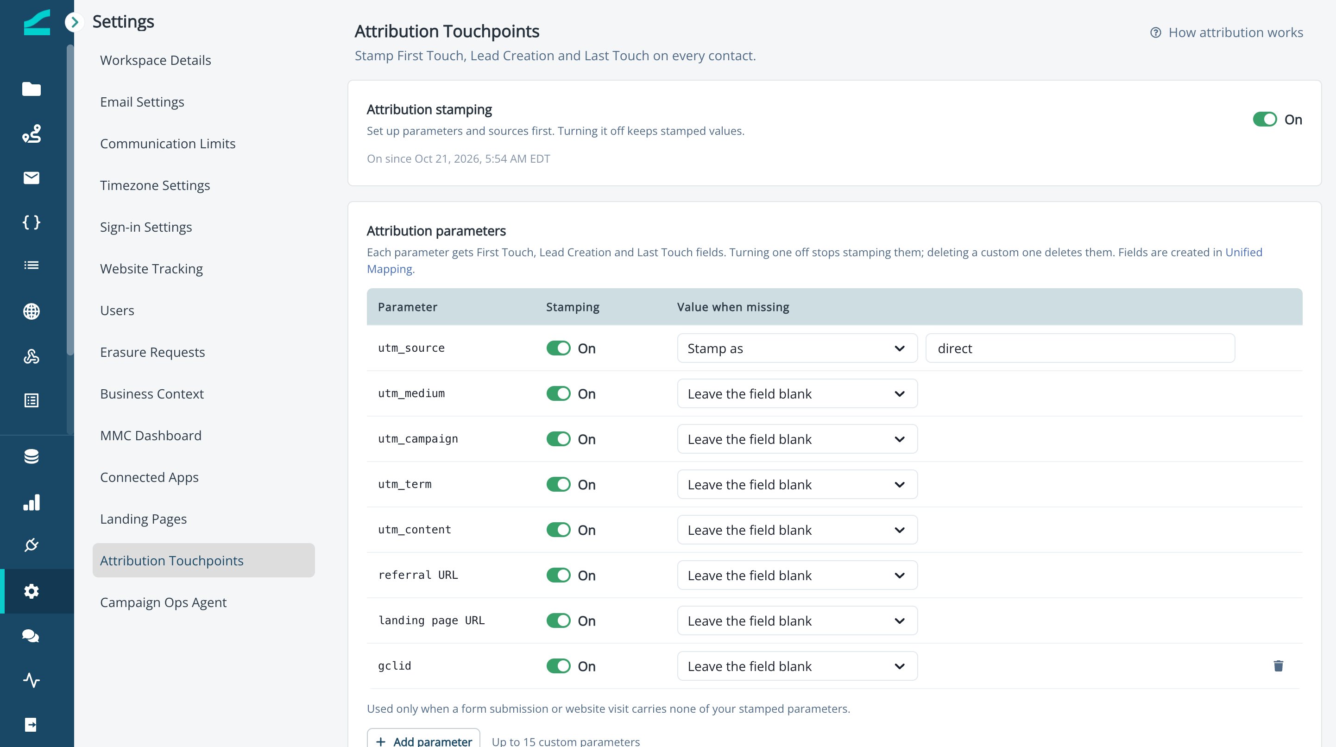Viewport: 1336px width, 747px height.
Task: Click the Value when missing column header
Action: 733,307
